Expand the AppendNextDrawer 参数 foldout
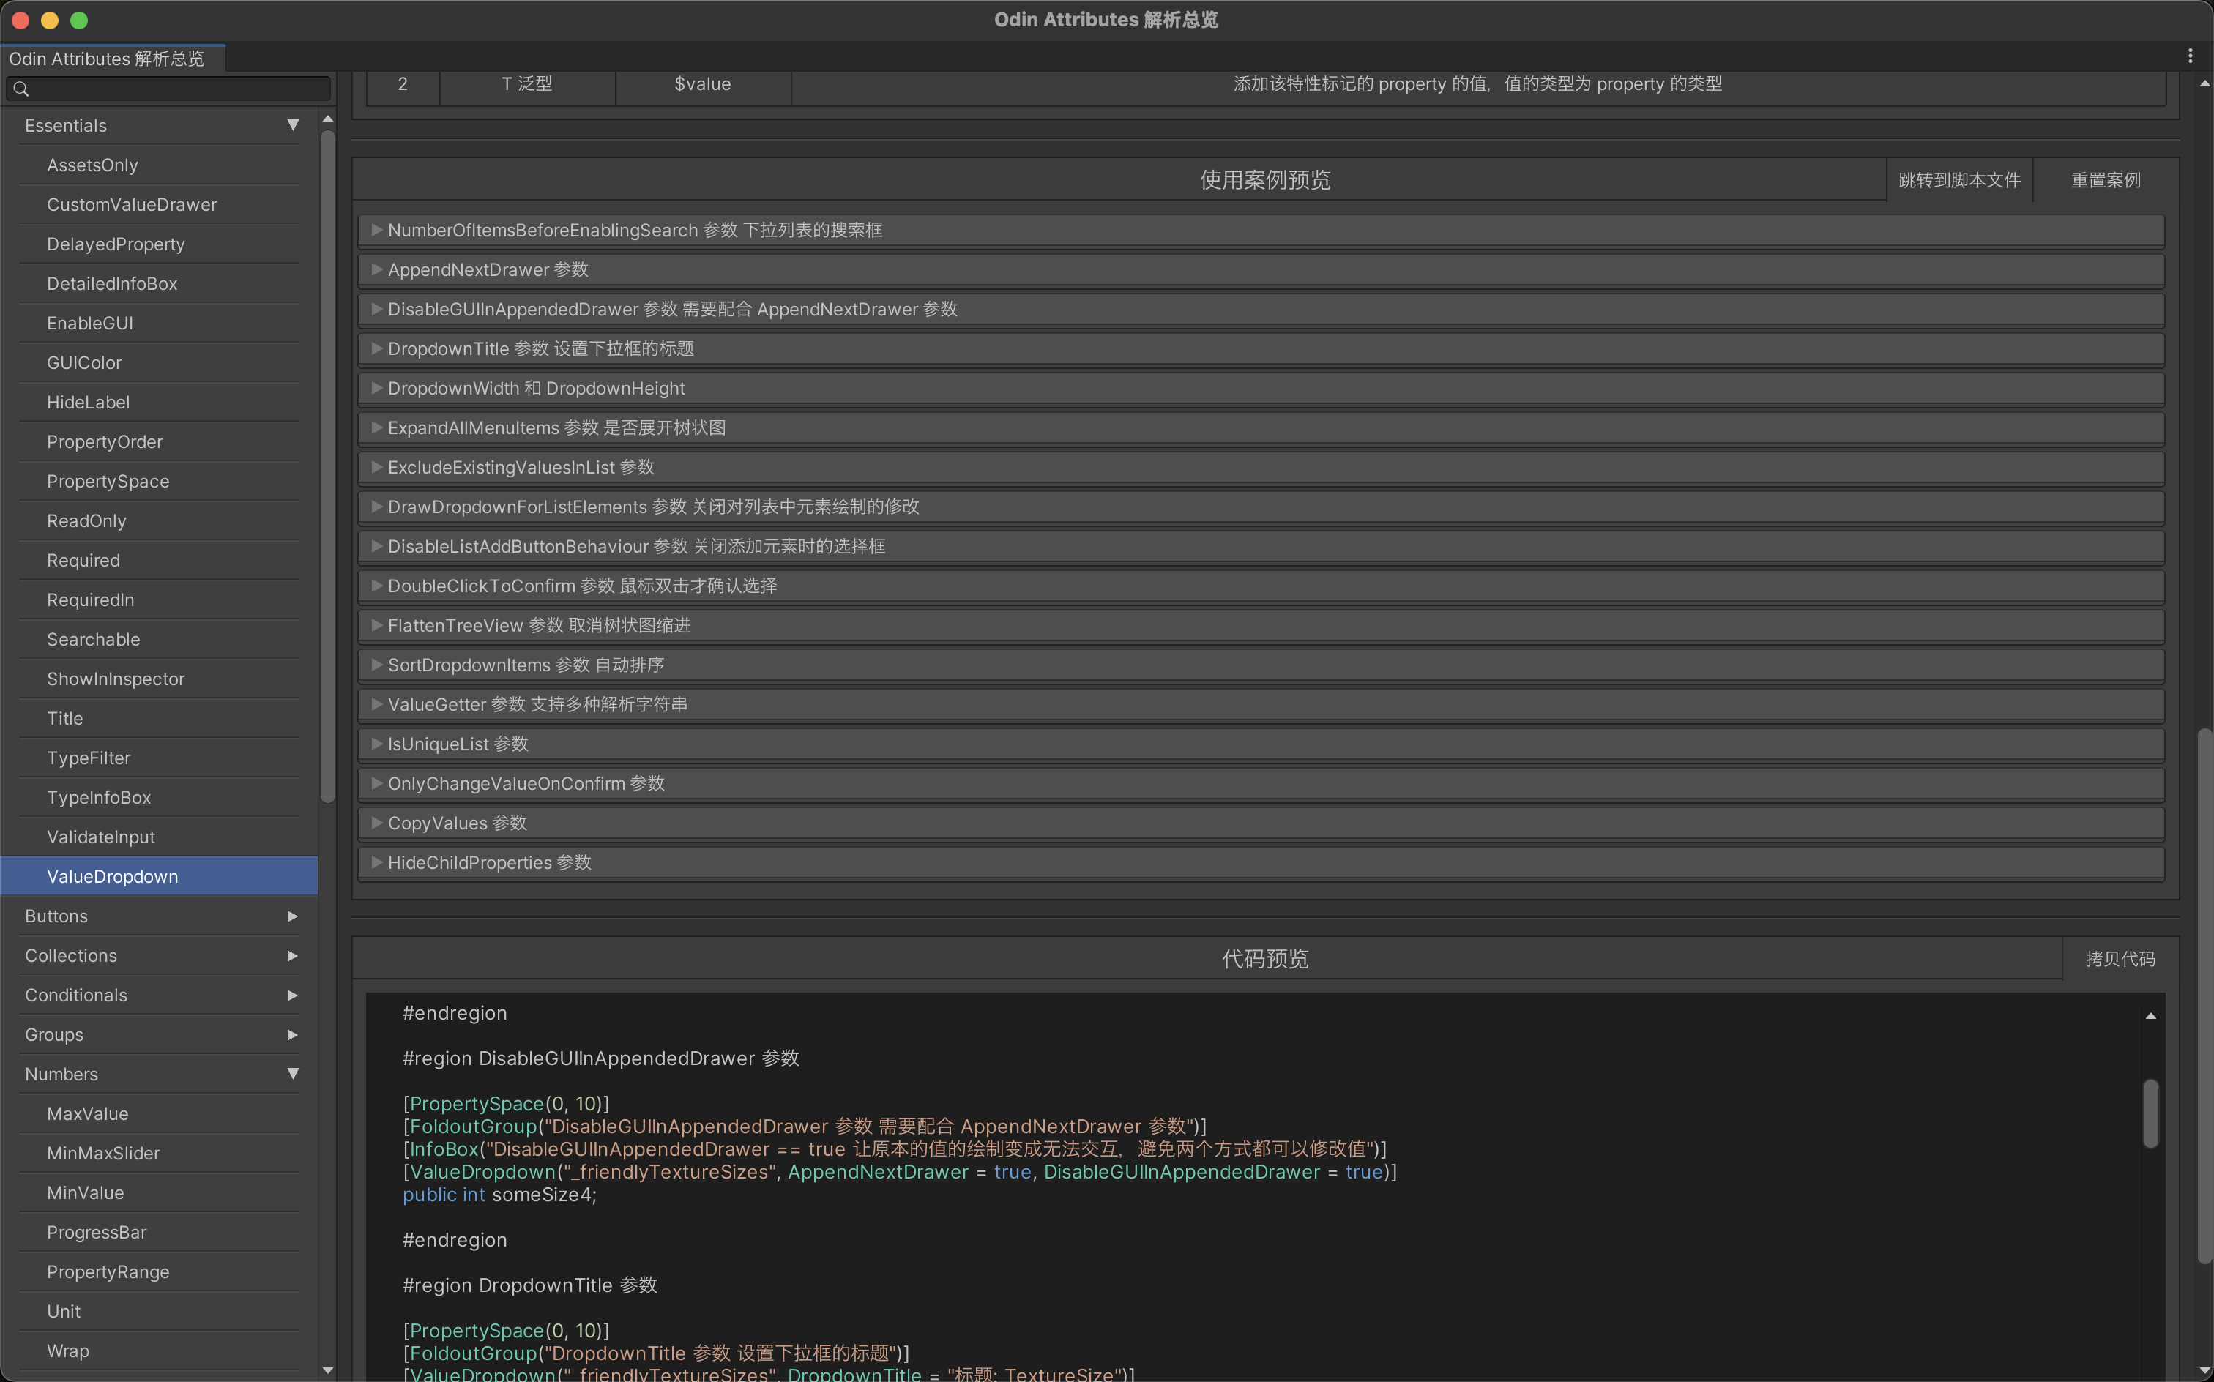This screenshot has width=2214, height=1382. pos(1261,269)
